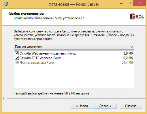Cancel setup with the 'Отмена' button
This screenshot has width=147, height=114.
tap(131, 106)
